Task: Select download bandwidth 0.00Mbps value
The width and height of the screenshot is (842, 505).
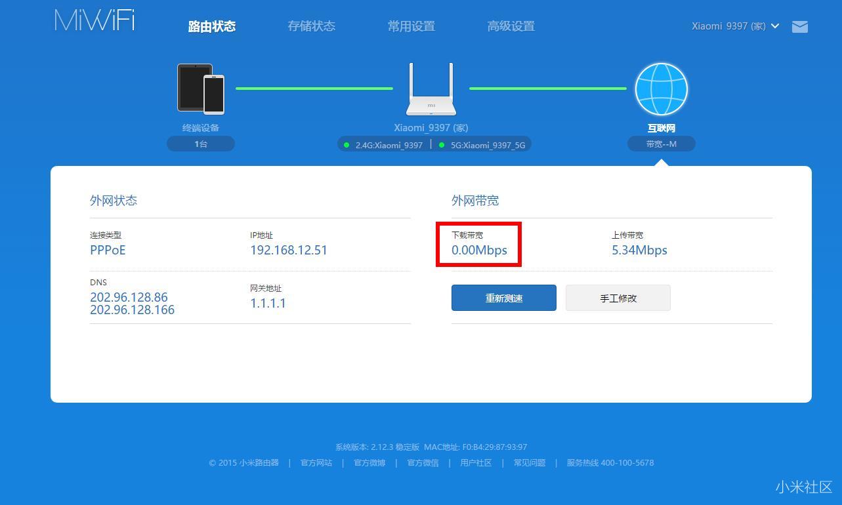Action: click(479, 250)
